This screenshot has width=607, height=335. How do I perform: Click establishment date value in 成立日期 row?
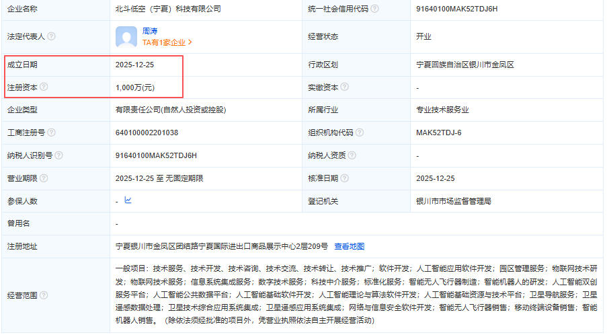(134, 65)
